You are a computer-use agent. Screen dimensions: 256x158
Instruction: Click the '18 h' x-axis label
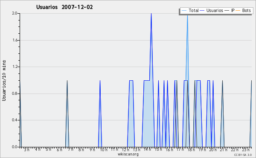point(191,149)
